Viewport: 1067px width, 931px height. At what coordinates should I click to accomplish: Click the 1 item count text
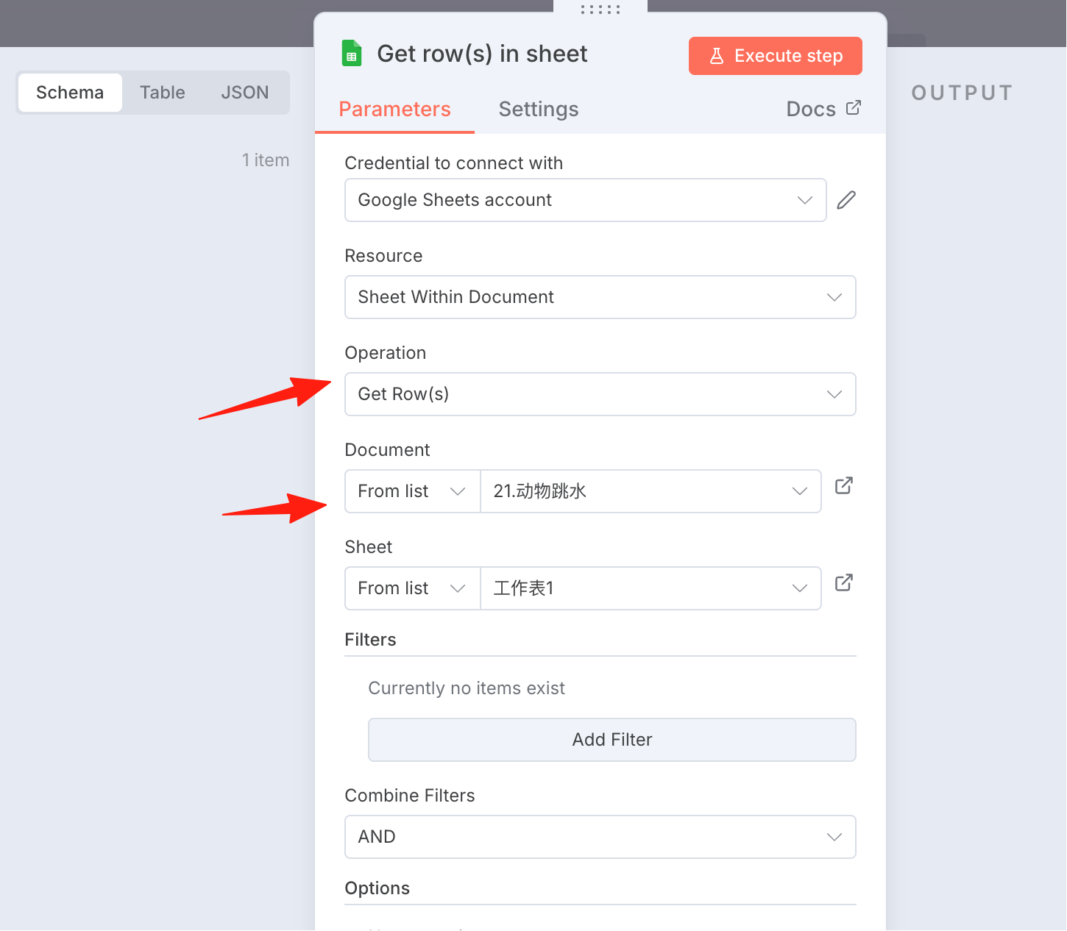266,160
